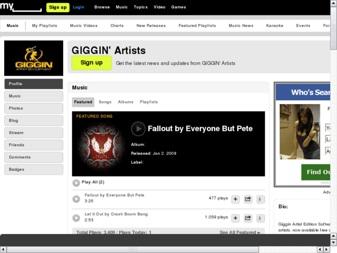Switch to the Albums tab
This screenshot has width=337, height=253.
point(126,102)
